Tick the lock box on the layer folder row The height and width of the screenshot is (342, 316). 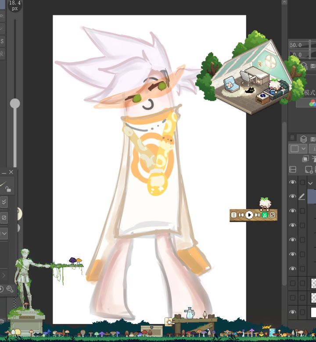pyautogui.click(x=302, y=182)
